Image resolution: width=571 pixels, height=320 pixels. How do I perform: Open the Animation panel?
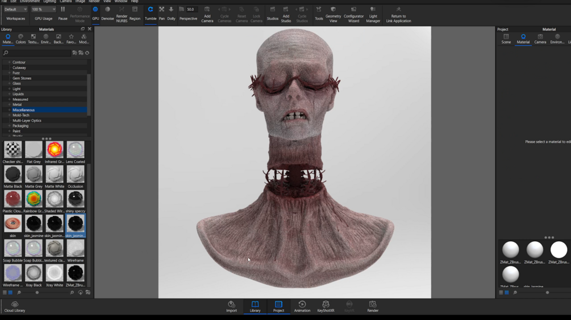(302, 306)
